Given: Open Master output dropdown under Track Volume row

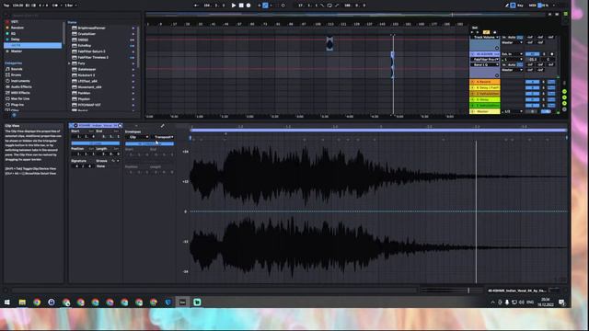Looking at the screenshot, I should point(512,42).
